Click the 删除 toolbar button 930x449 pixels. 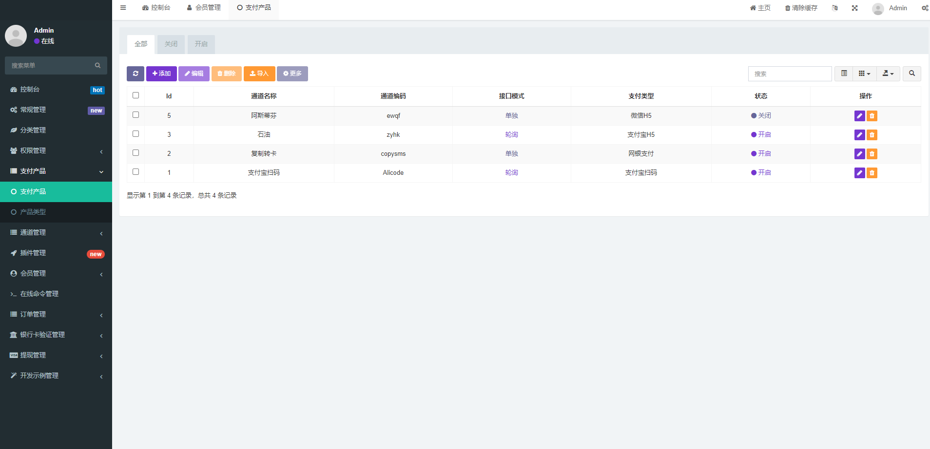(227, 74)
